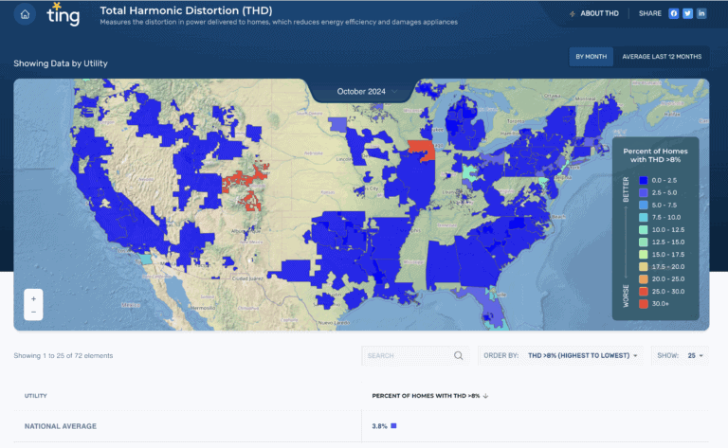Click Showing 1 to 25 of 72 elements
Screen dimensions: 728x448
[64, 356]
